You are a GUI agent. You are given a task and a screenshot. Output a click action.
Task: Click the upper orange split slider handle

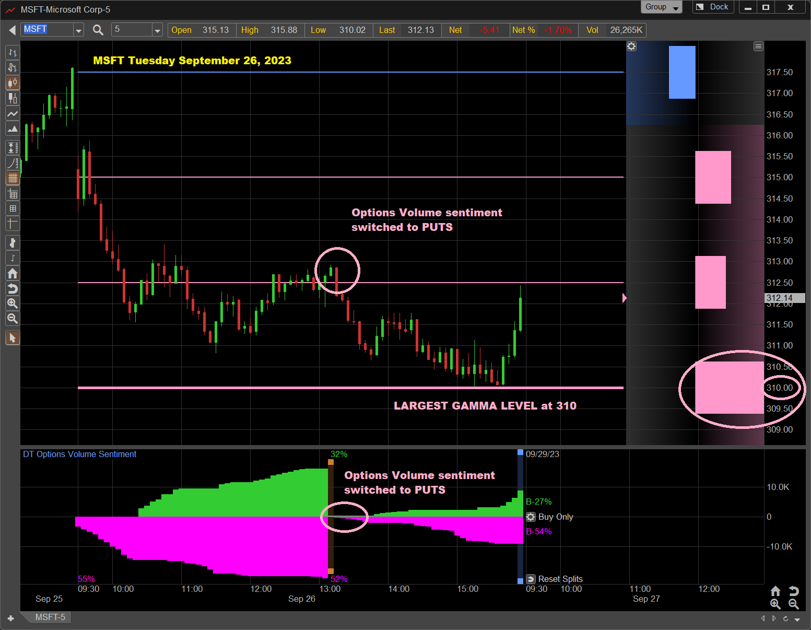tap(331, 462)
